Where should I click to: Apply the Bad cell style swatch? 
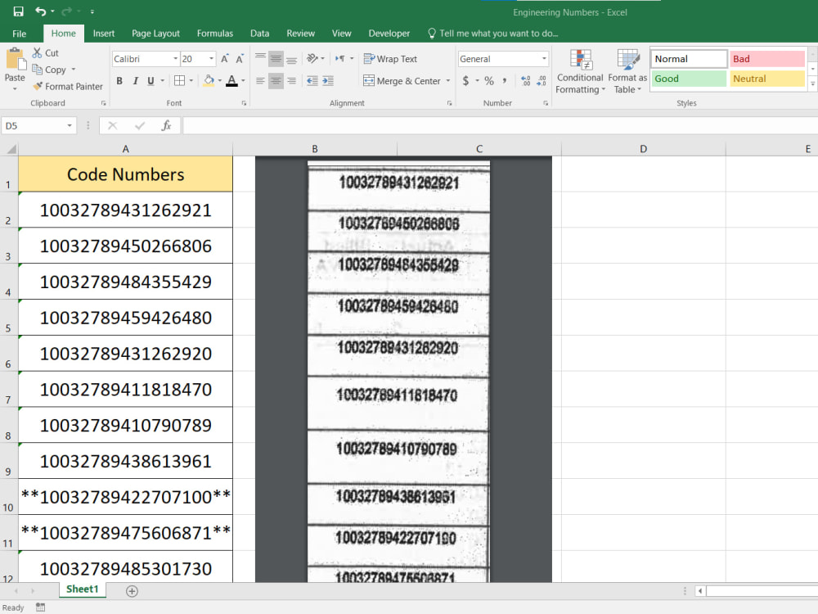tap(767, 59)
